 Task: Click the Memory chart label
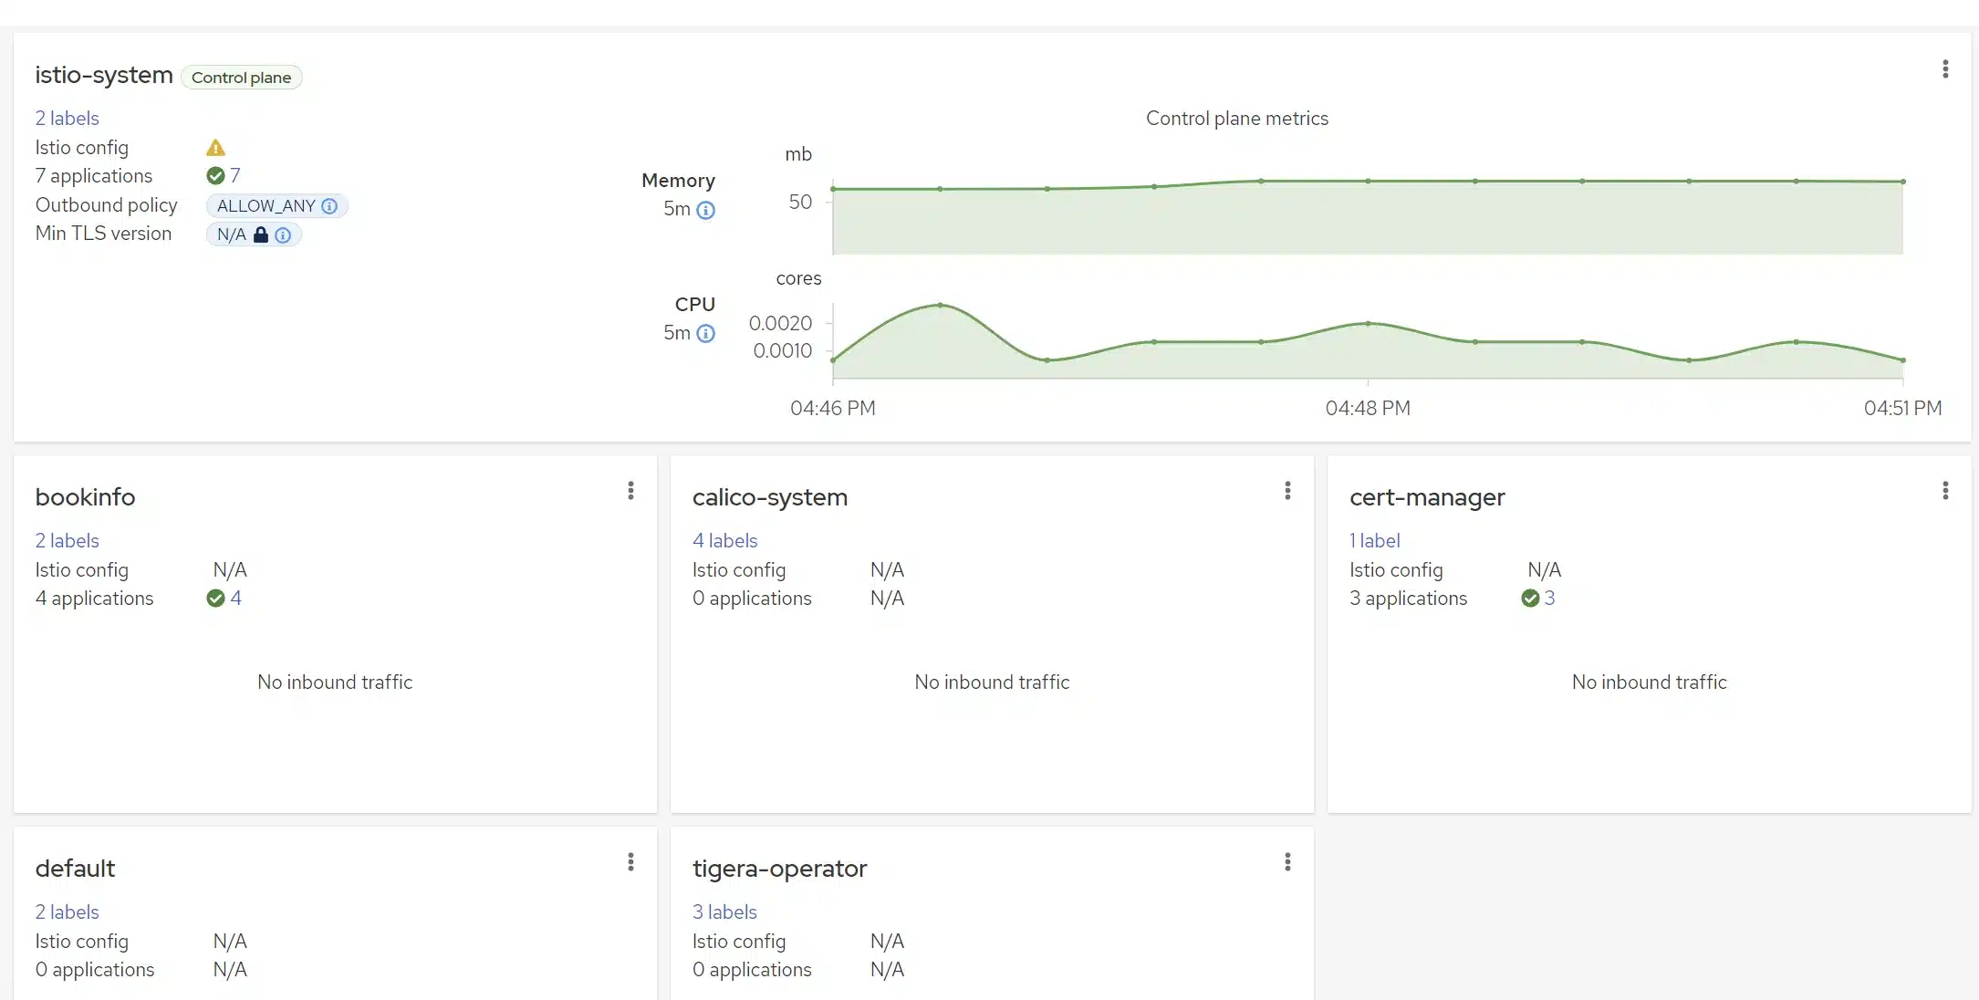[x=678, y=181]
